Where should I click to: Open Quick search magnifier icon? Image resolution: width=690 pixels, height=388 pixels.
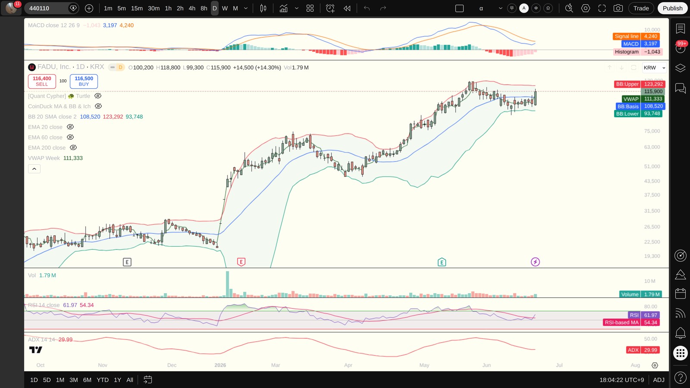(569, 8)
